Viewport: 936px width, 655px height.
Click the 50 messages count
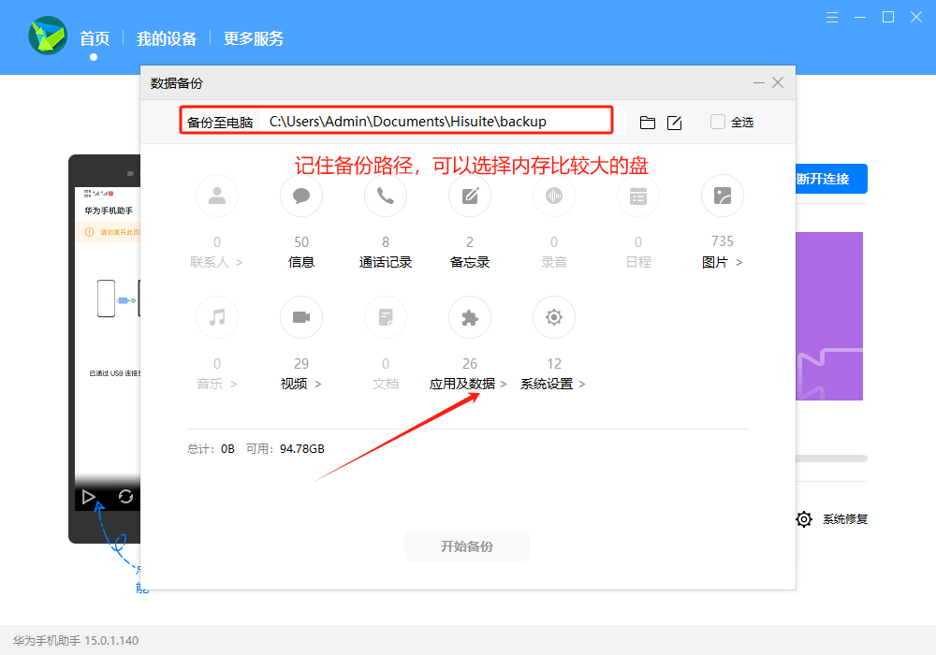[x=300, y=242]
